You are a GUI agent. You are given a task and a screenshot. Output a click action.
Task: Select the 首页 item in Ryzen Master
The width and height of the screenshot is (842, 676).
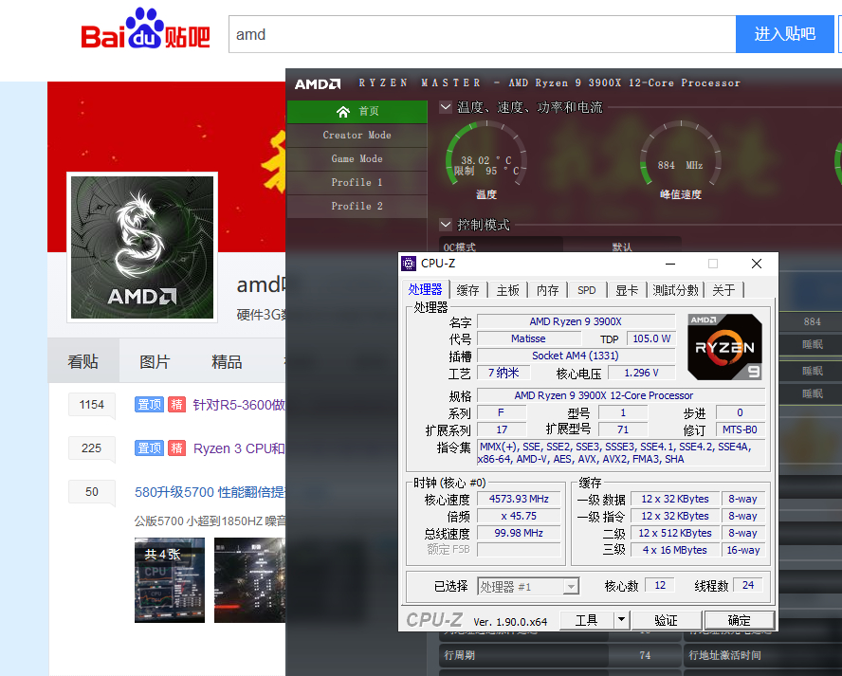(357, 111)
